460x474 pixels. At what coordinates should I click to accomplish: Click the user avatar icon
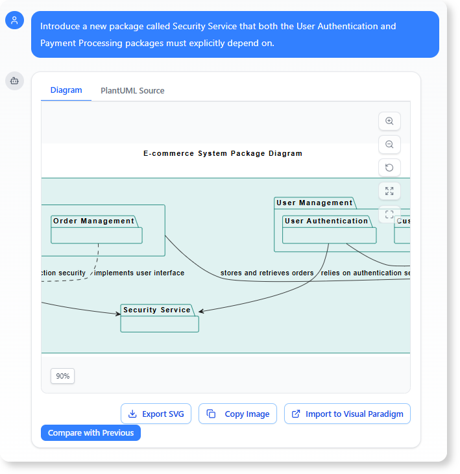point(14,21)
